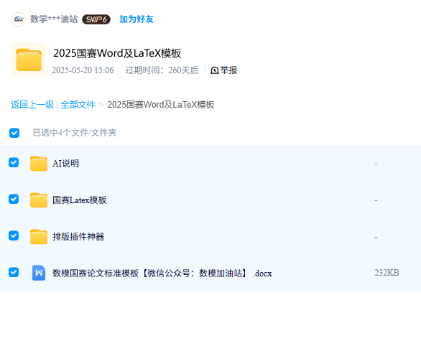Screen dimensions: 421x341
Task: Open file 数模国赛论文标准模板 .docx name
Action: click(x=162, y=274)
